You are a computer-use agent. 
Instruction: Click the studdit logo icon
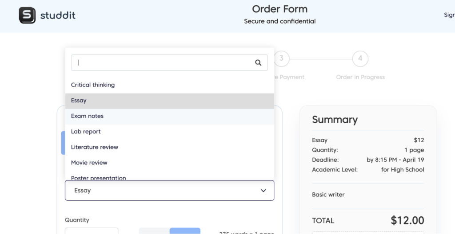(27, 15)
